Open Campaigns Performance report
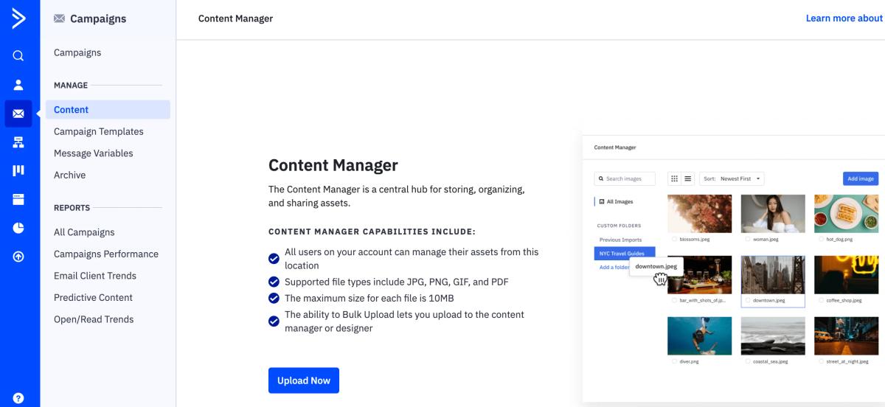This screenshot has width=885, height=407. pyautogui.click(x=106, y=254)
